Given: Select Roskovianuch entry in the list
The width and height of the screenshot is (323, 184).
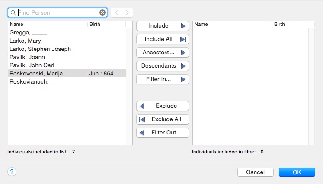Looking at the screenshot, I should tap(67, 82).
